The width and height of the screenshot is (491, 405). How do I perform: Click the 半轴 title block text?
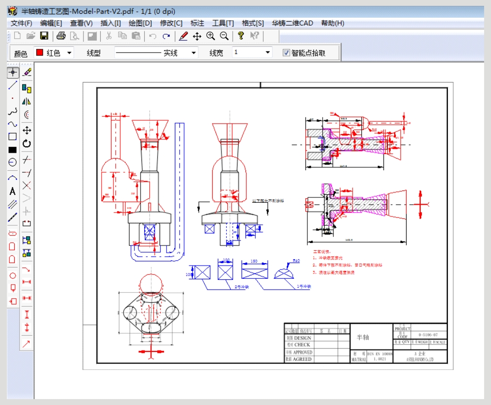[363, 337]
